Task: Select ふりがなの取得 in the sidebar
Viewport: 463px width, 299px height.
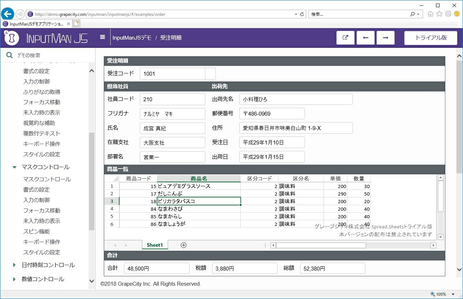Action: point(42,92)
